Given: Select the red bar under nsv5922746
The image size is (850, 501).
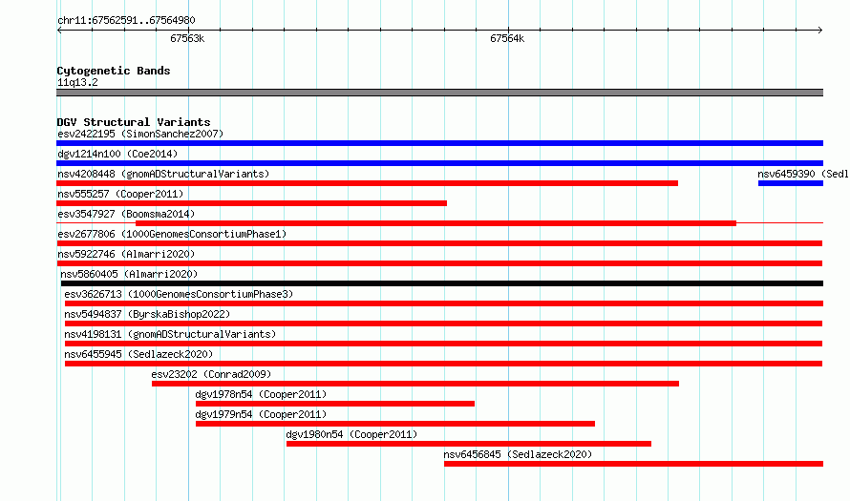Looking at the screenshot, I should click(439, 263).
